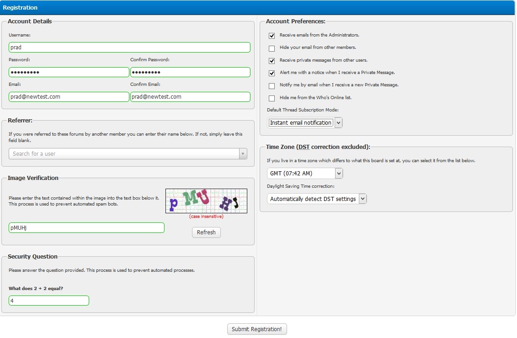Uncheck Receive emails from the Administrators
Image resolution: width=517 pixels, height=338 pixels.
click(x=272, y=36)
